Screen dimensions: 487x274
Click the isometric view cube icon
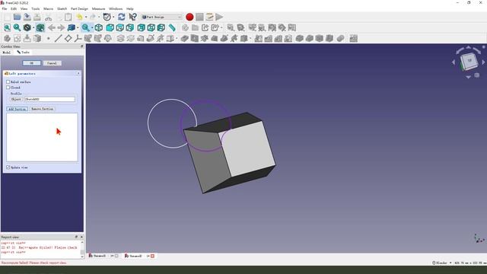[x=98, y=27]
